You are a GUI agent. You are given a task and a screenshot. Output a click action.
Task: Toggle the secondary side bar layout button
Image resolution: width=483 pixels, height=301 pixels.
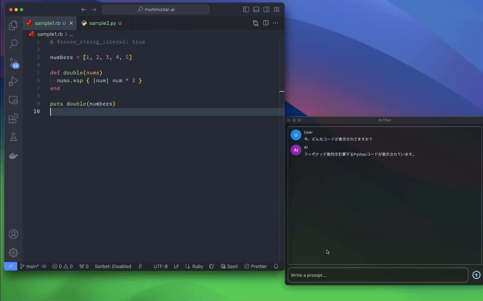coord(266,10)
